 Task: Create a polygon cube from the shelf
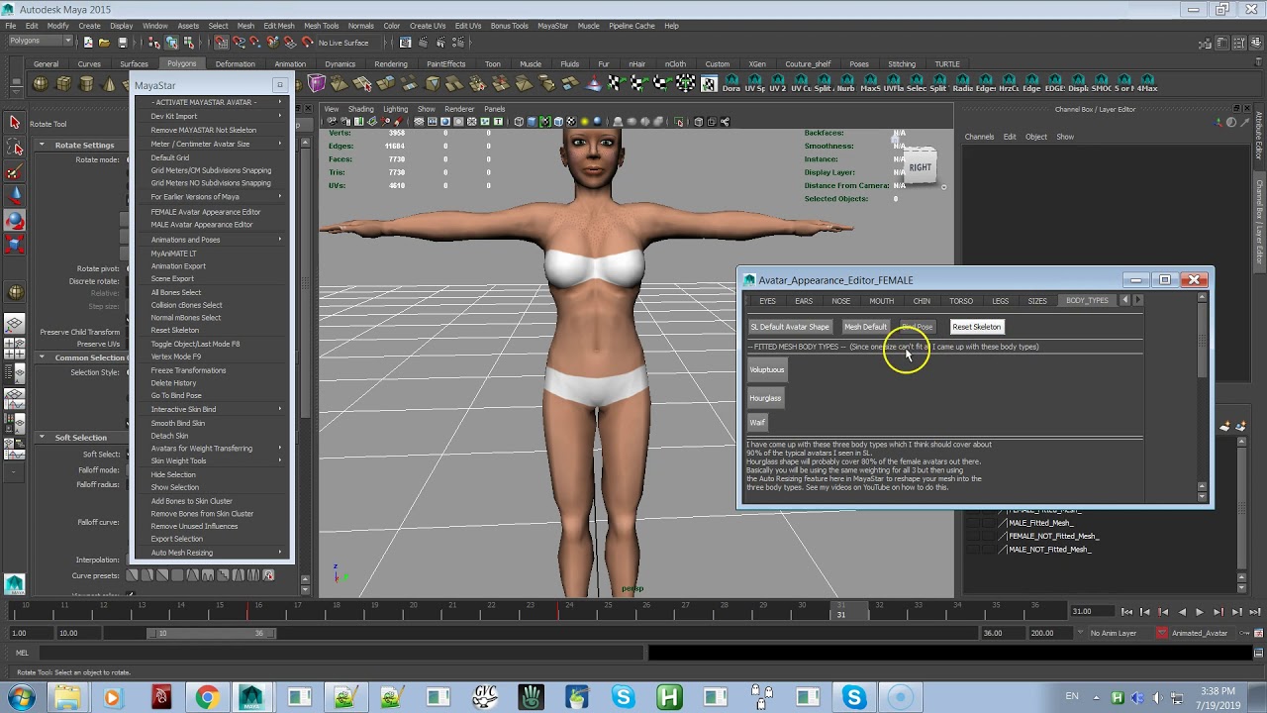[63, 84]
